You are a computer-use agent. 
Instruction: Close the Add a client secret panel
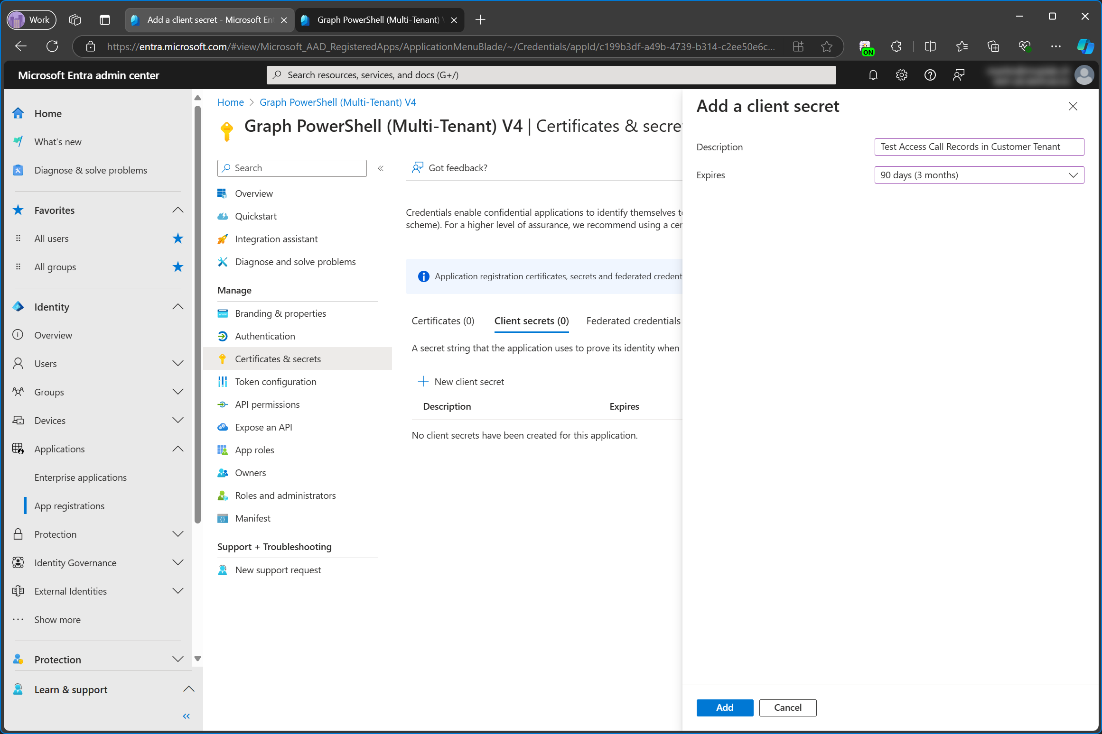tap(1073, 107)
